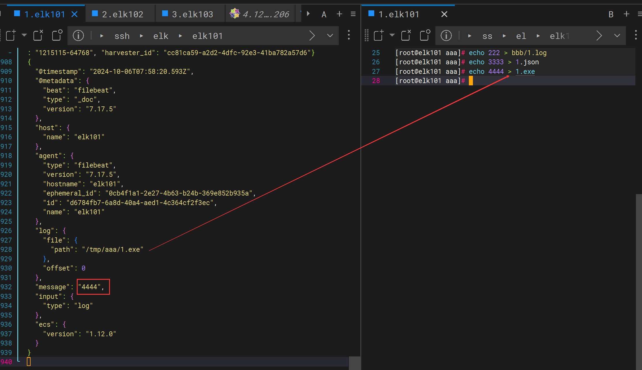This screenshot has width=642, height=370.
Task: Click the right chevron in right address bar
Action: (599, 36)
